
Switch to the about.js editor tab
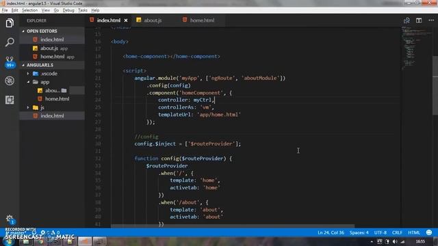(x=153, y=20)
